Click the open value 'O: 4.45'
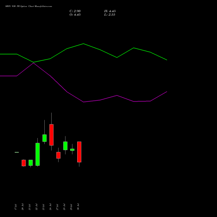Screen dimensions: 217x217 point(75,15)
